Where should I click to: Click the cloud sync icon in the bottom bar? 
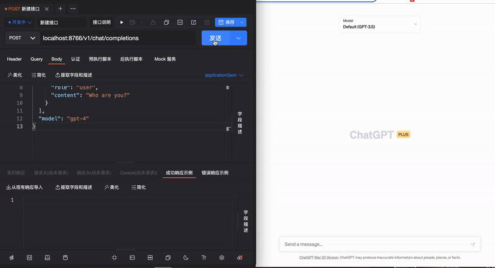tap(239, 258)
